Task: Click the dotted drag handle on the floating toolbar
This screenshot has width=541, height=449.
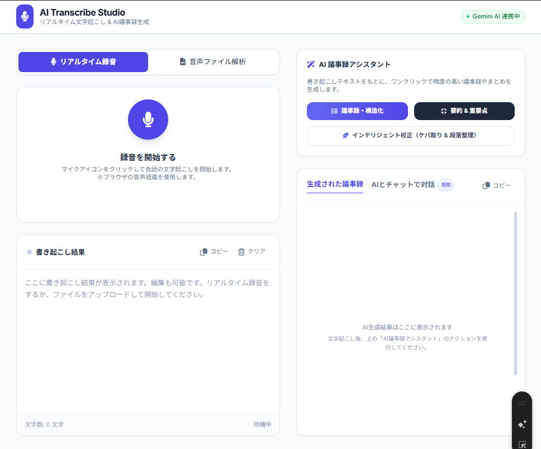Action: coord(522,403)
